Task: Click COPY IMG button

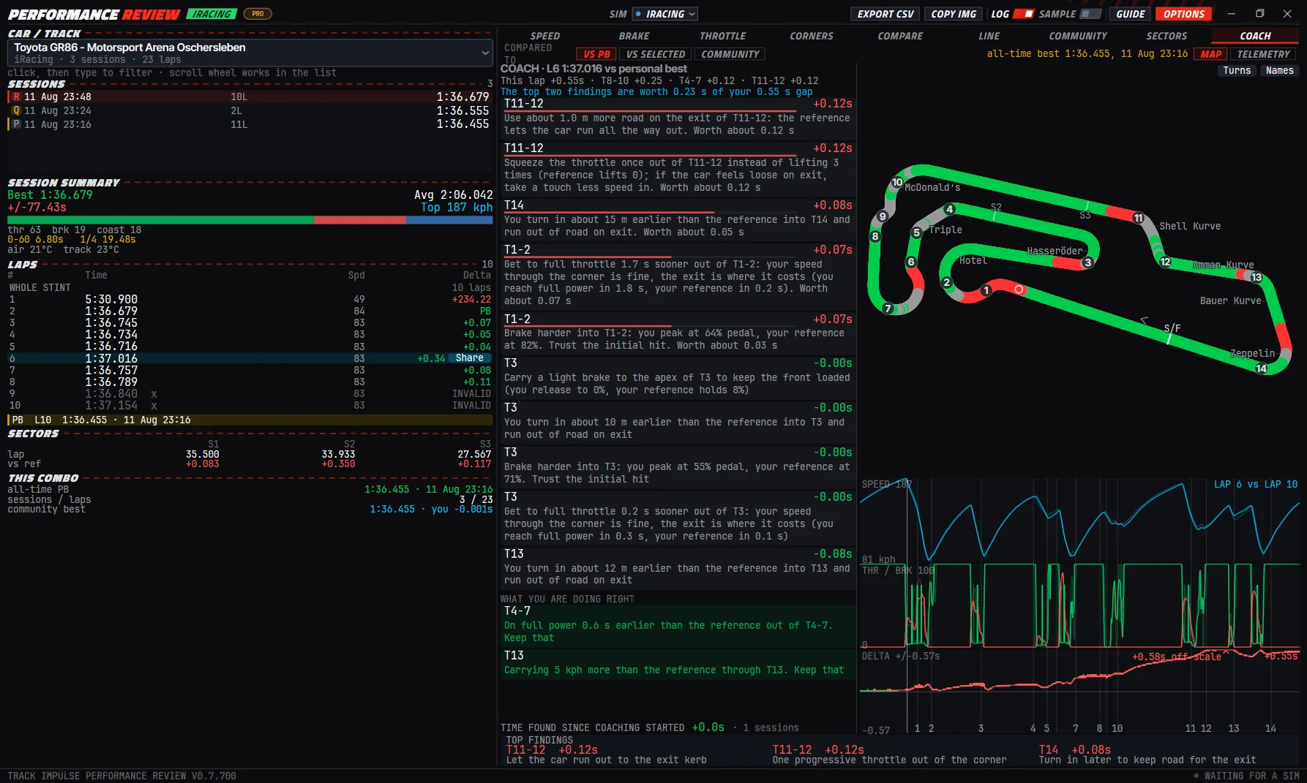Action: click(954, 14)
